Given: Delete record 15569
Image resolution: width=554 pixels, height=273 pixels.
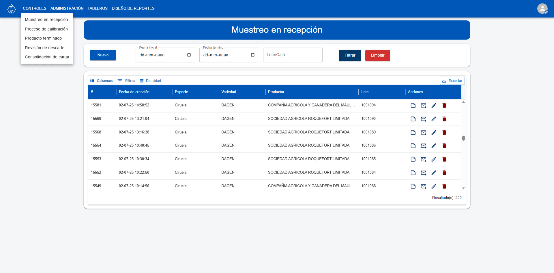Looking at the screenshot, I should click(x=444, y=119).
